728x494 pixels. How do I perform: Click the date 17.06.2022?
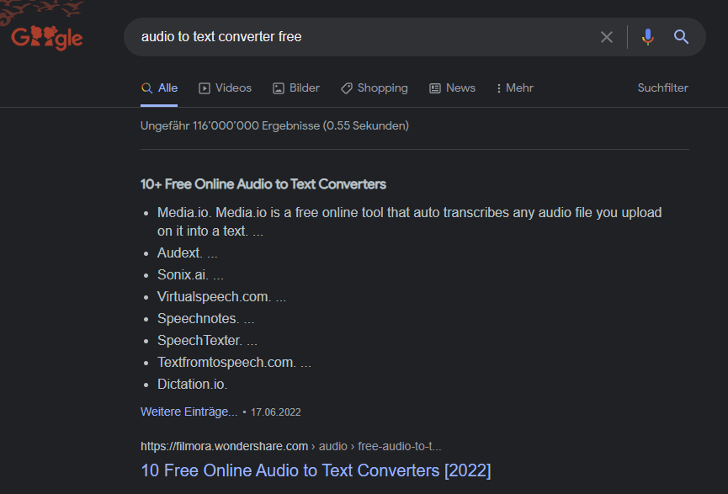(276, 412)
